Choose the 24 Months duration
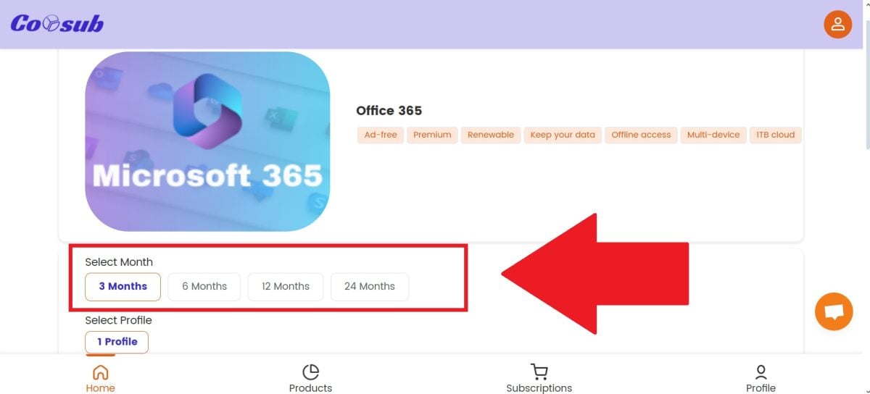 (x=370, y=286)
